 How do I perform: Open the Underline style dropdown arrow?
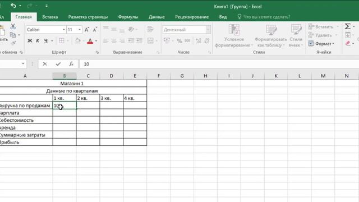tap(52, 41)
